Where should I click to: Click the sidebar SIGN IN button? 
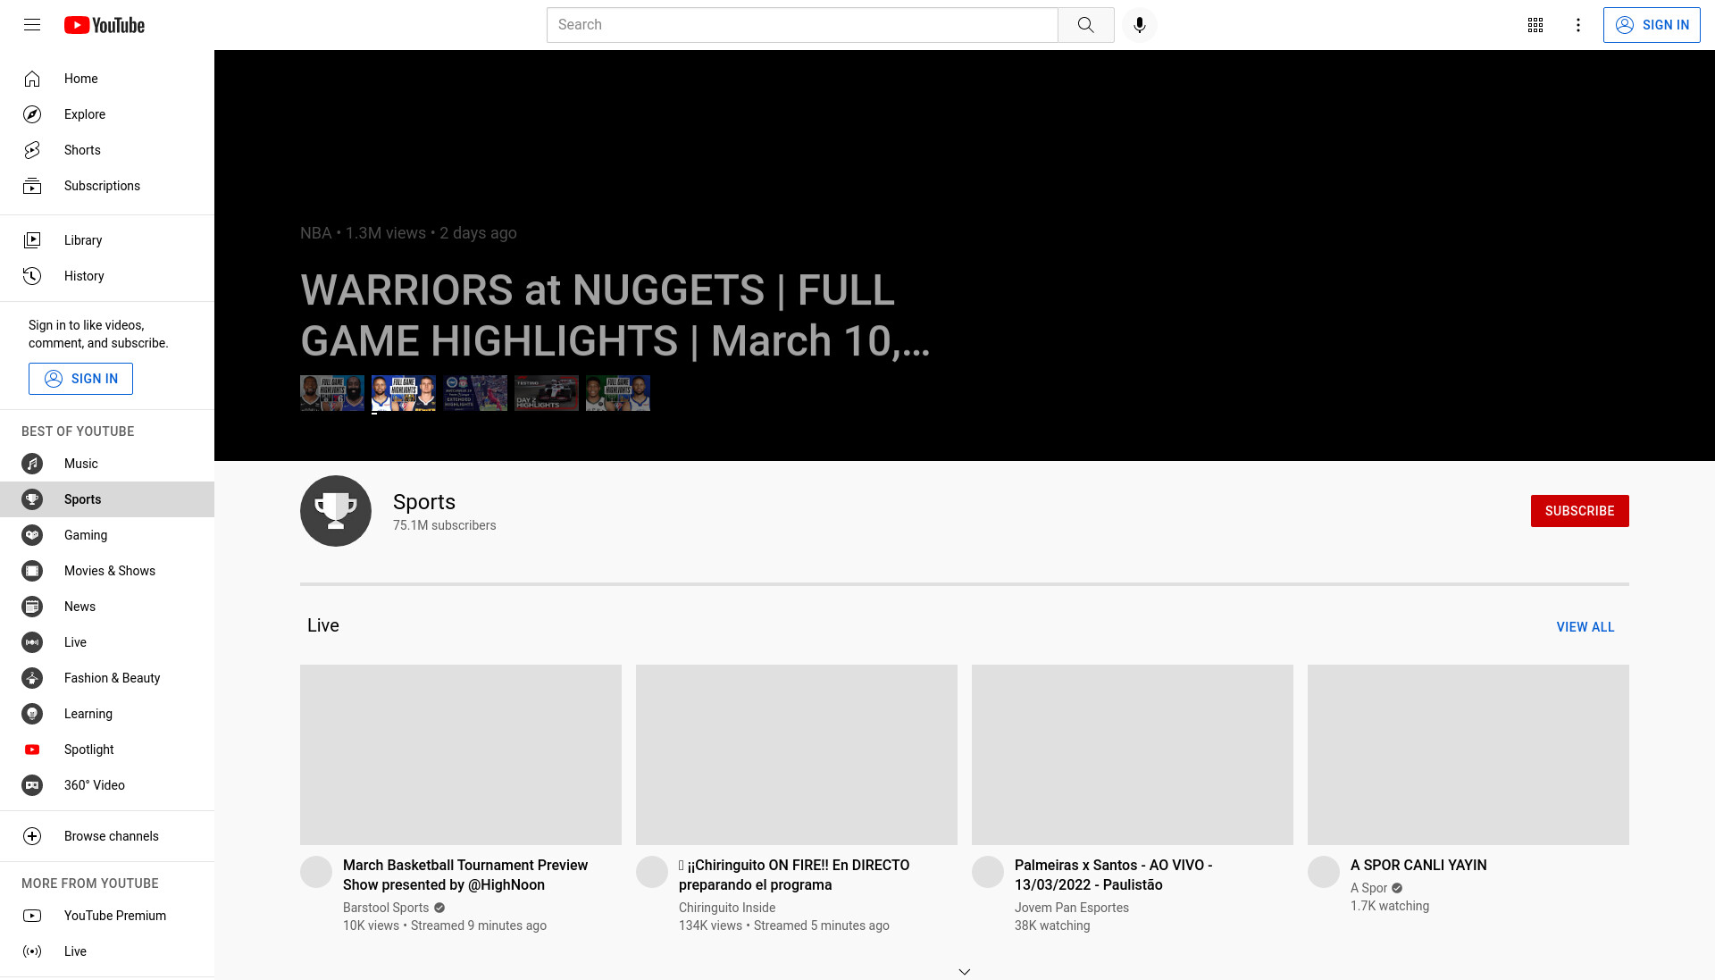click(80, 379)
